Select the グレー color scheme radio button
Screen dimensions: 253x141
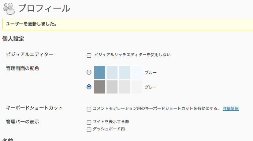pos(89,87)
